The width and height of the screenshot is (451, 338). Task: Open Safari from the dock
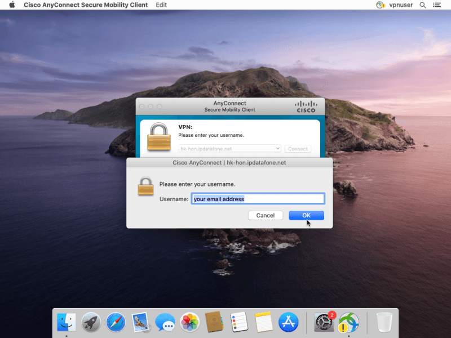[116, 322]
